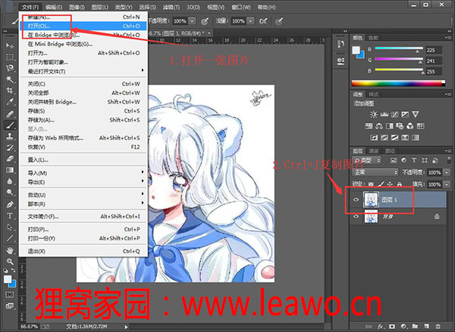Create new group with the folder icon
Viewport: 455px width, 332px height.
click(x=415, y=327)
